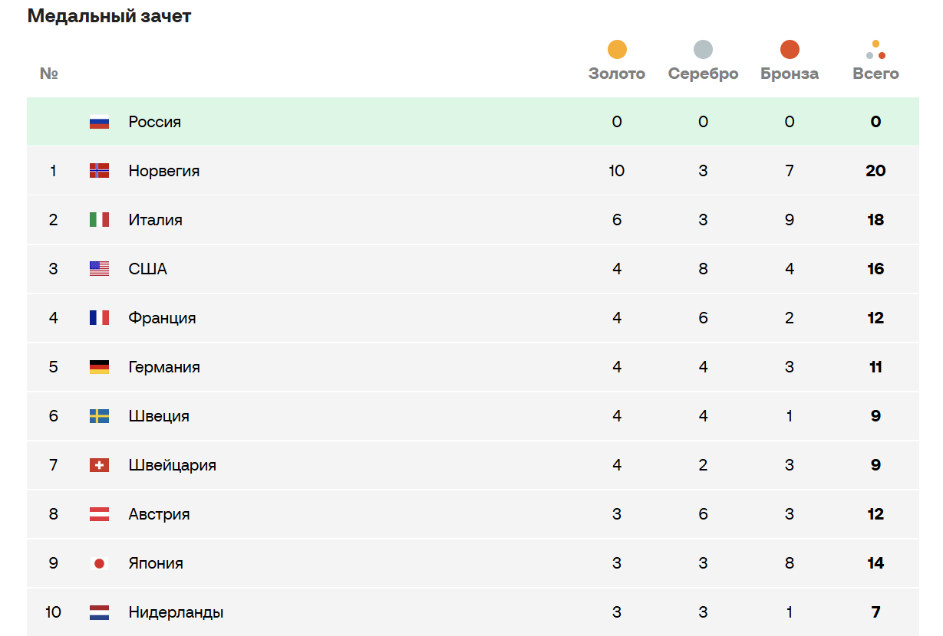Click the Japan flag icon
Image resolution: width=943 pixels, height=636 pixels.
99,563
